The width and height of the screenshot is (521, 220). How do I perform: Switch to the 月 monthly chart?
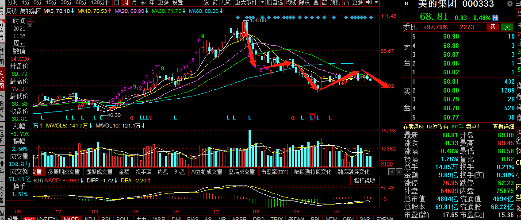point(134,3)
